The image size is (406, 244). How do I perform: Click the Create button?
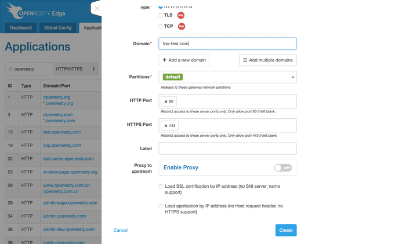[x=286, y=230]
